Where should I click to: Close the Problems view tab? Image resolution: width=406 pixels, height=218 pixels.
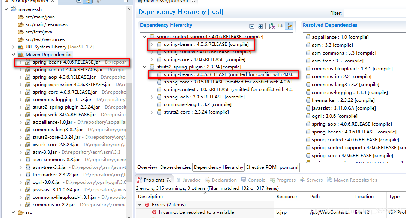click(x=169, y=180)
